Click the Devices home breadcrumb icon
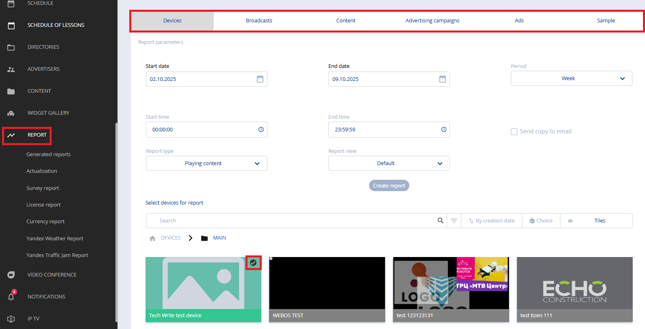The width and height of the screenshot is (645, 329). click(152, 238)
